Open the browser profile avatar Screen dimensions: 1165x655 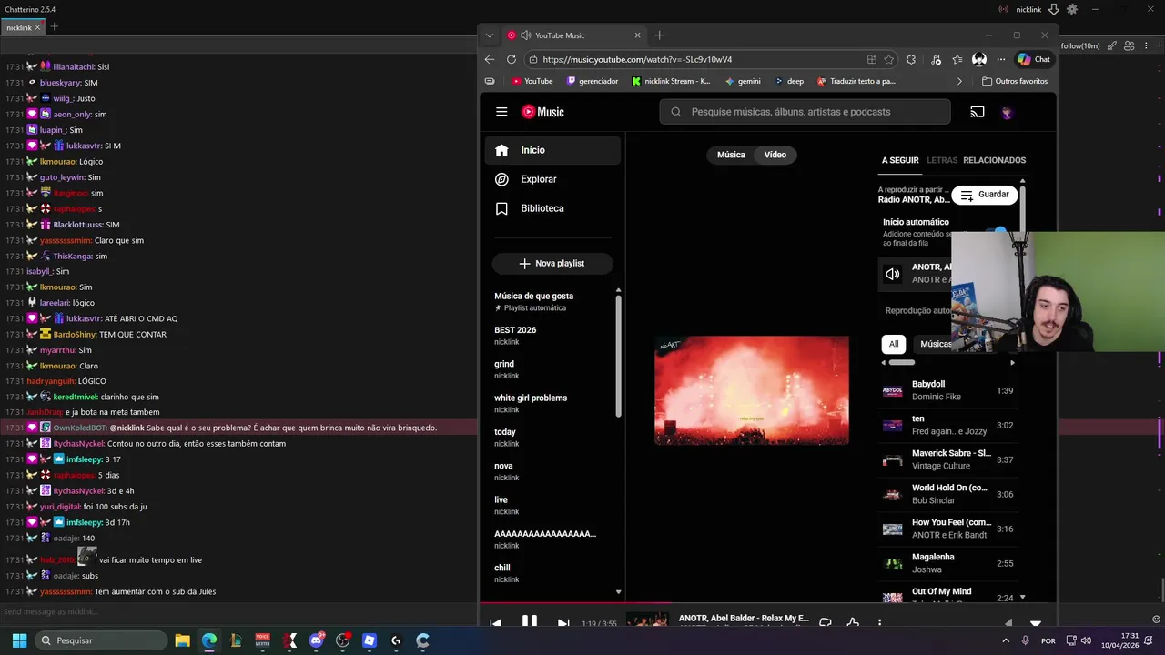point(979,59)
